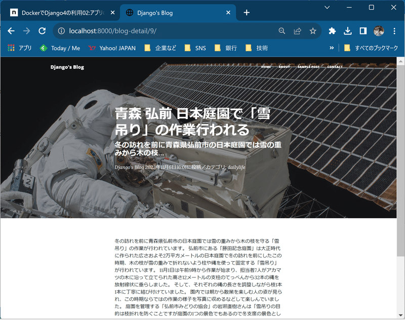The height and width of the screenshot is (320, 405).
Task: Open the zoom magnifier in address bar
Action: tap(282, 31)
